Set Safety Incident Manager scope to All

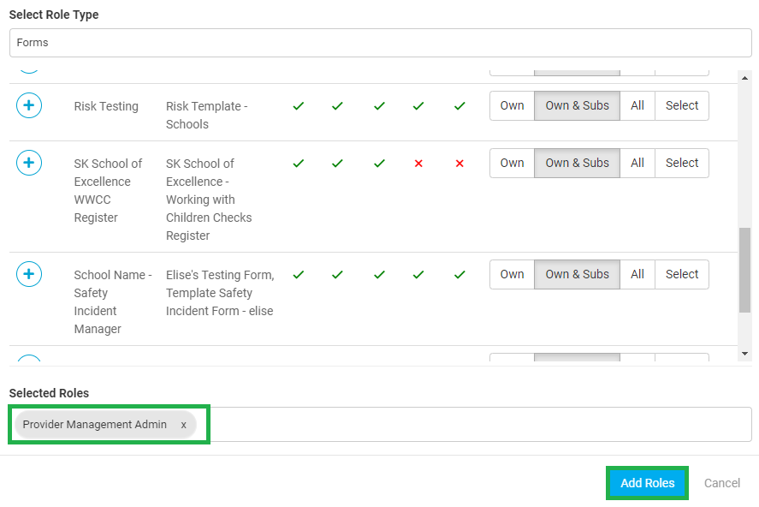tap(637, 275)
